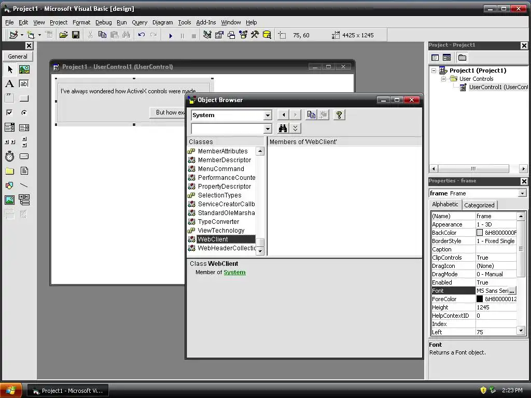This screenshot has width=531, height=398.
Task: Open the Data View Window toolbar icon
Action: click(x=267, y=35)
